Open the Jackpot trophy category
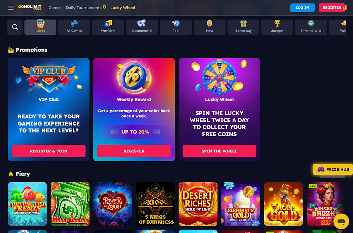Image resolution: width=353 pixels, height=233 pixels. [277, 27]
